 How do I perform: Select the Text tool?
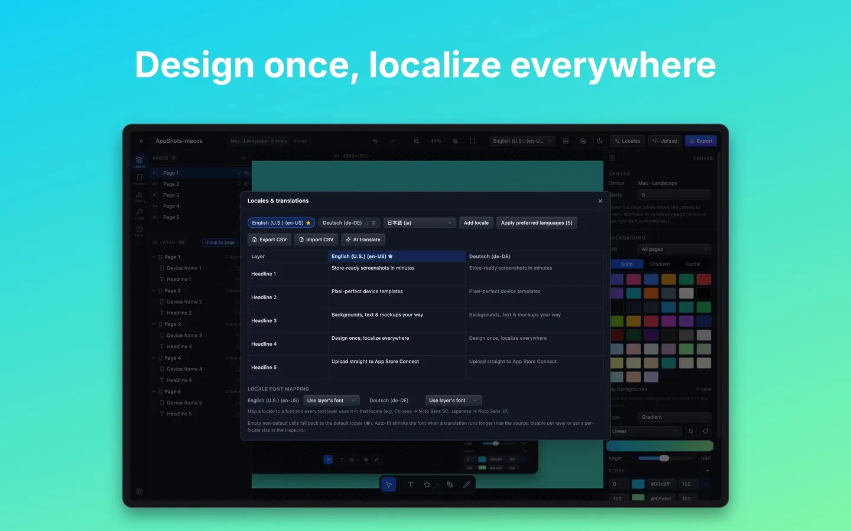tap(411, 484)
